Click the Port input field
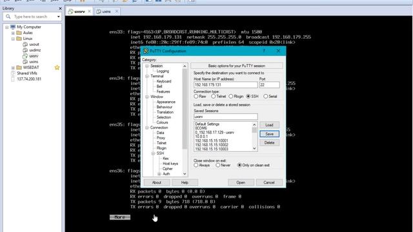 pyautogui.click(x=269, y=85)
